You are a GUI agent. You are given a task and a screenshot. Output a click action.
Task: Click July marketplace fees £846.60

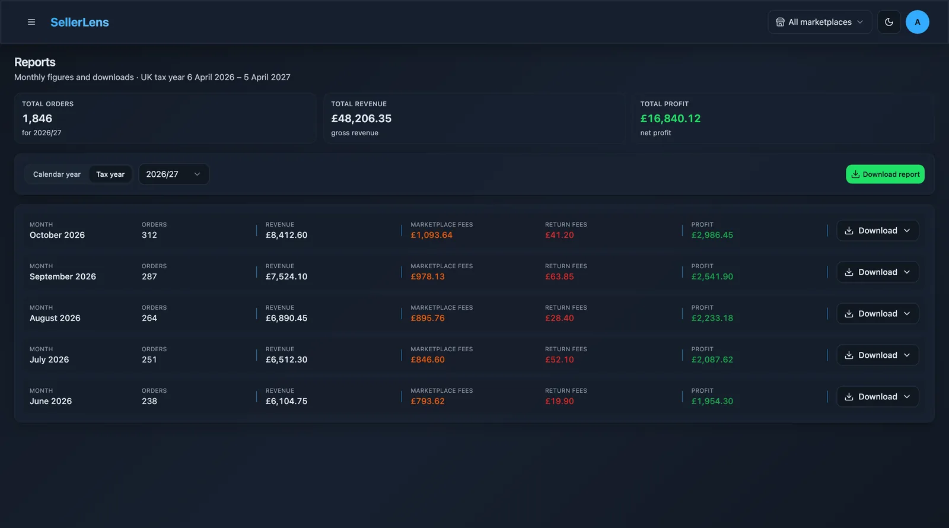pyautogui.click(x=428, y=360)
